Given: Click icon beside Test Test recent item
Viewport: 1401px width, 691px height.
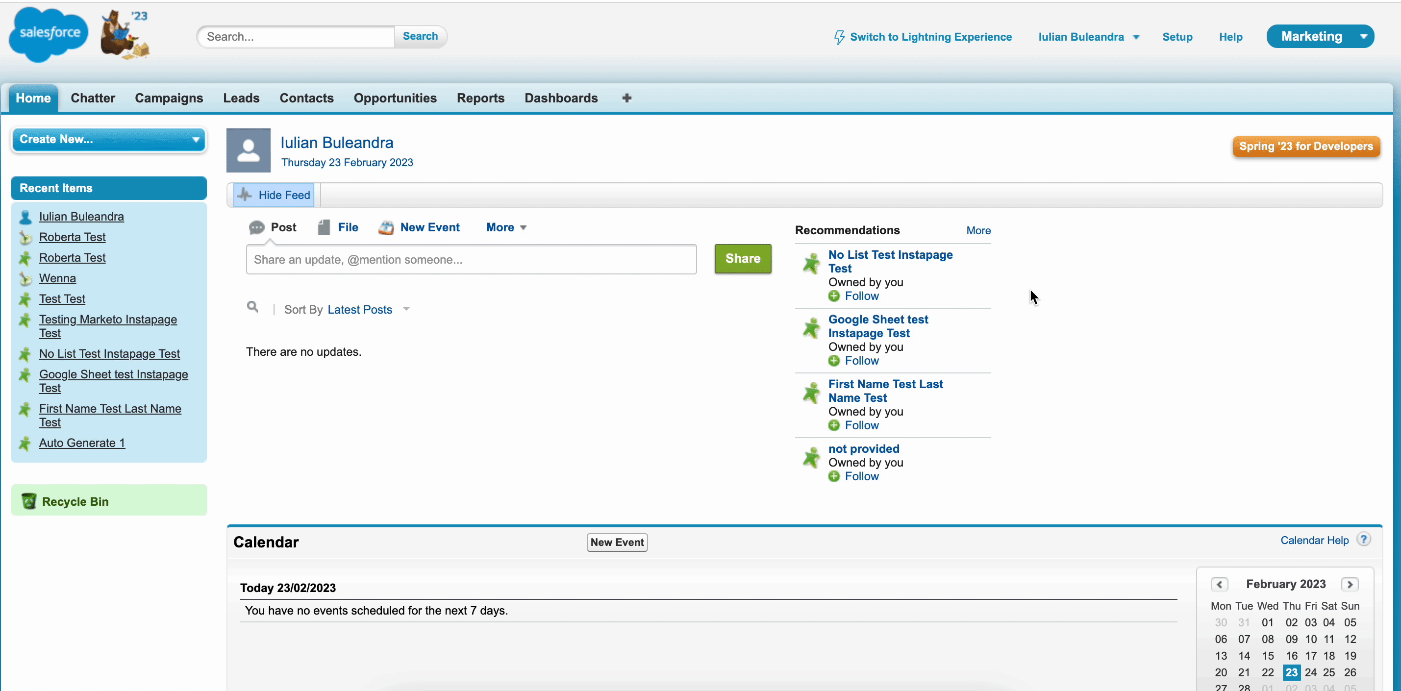Looking at the screenshot, I should [x=25, y=299].
